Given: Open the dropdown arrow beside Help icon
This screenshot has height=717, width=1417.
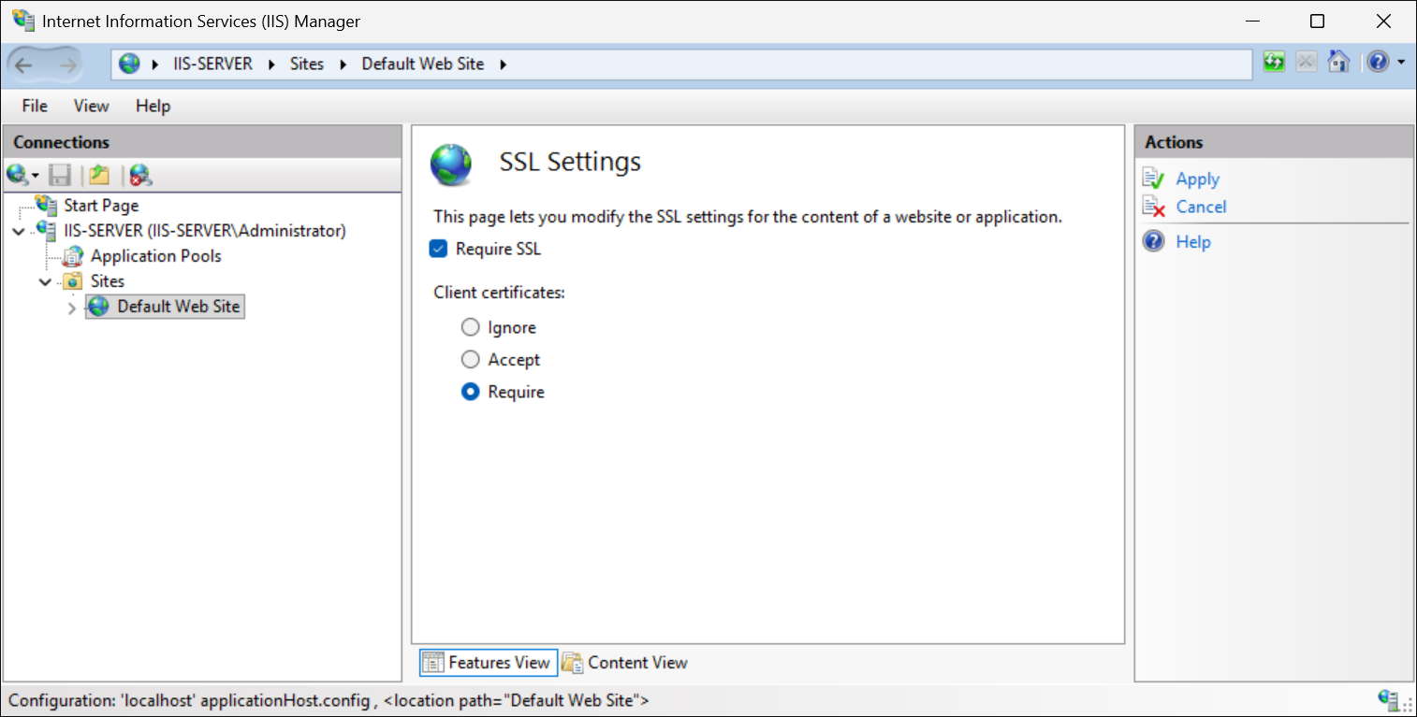Looking at the screenshot, I should pyautogui.click(x=1401, y=63).
